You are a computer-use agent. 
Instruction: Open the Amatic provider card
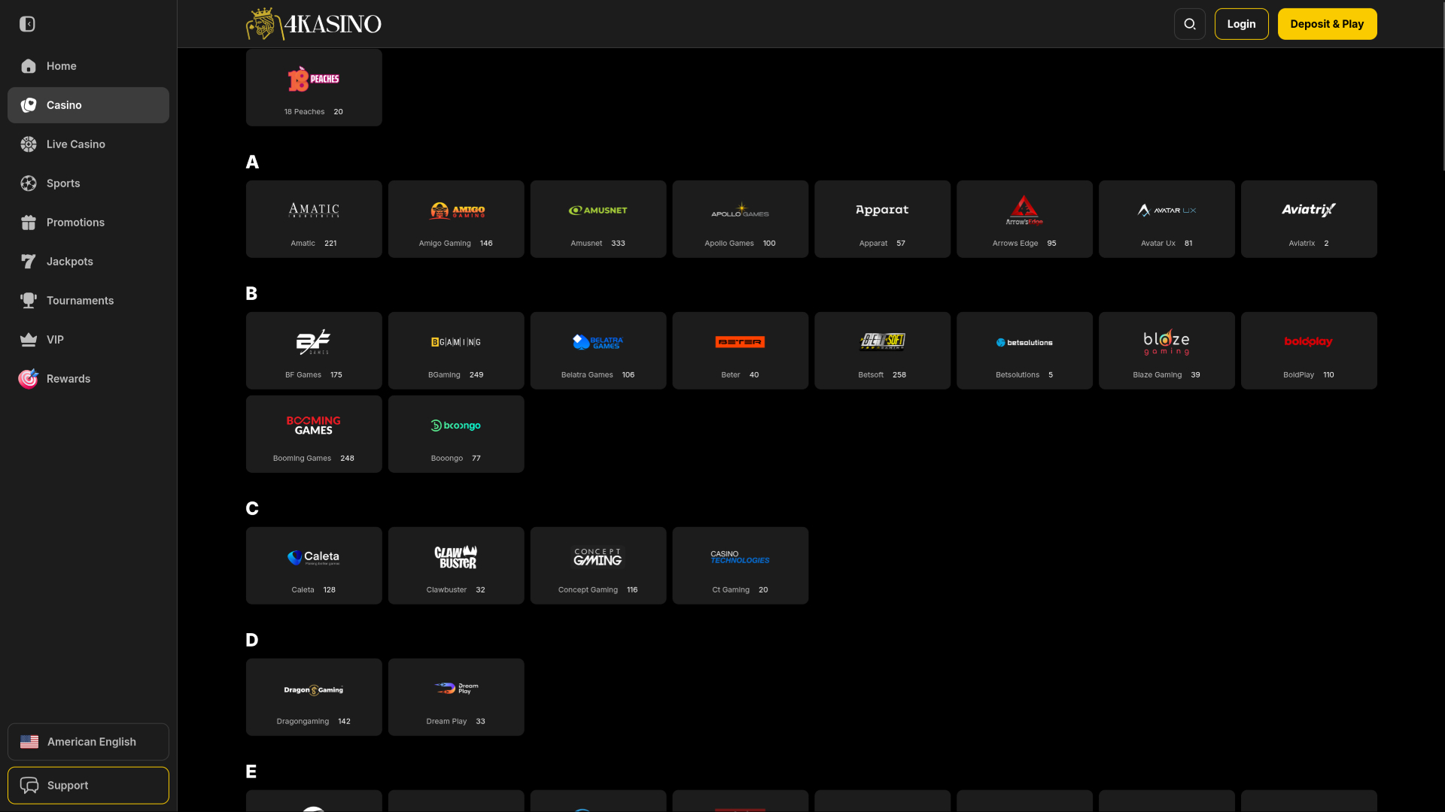point(314,219)
